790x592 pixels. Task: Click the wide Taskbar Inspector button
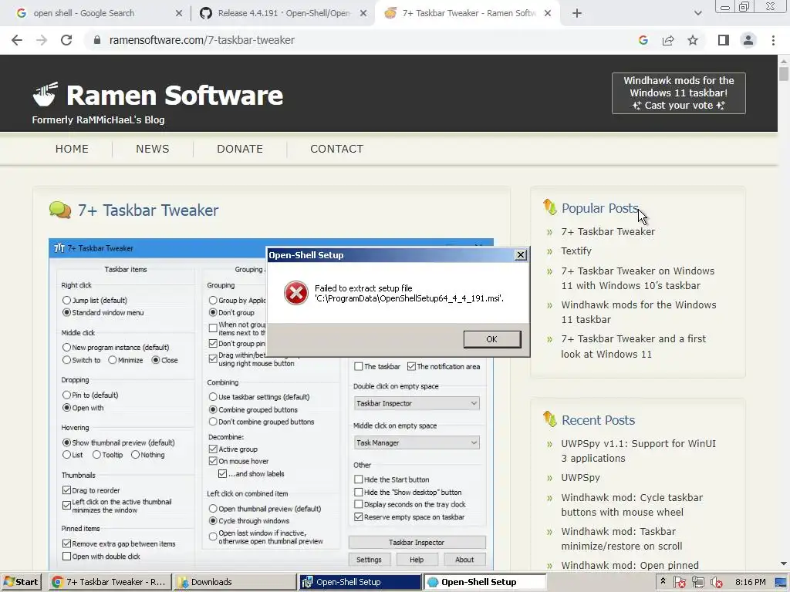point(417,543)
